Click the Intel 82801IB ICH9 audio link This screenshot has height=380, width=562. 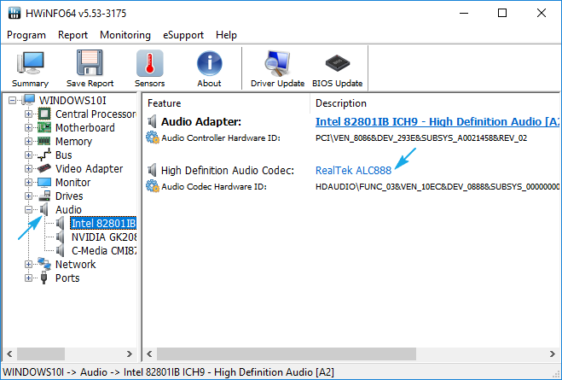(x=435, y=121)
